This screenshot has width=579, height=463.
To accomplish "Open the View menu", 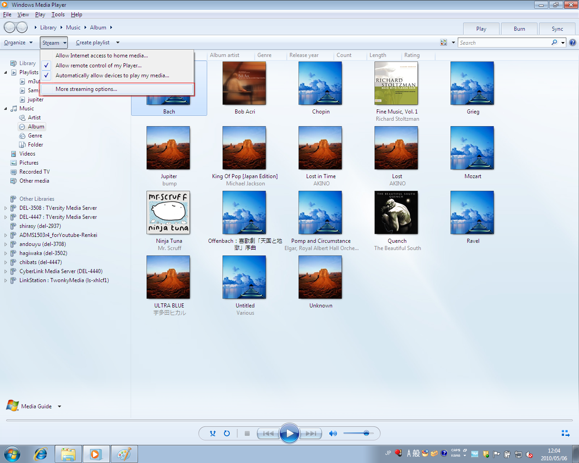I will click(23, 14).
